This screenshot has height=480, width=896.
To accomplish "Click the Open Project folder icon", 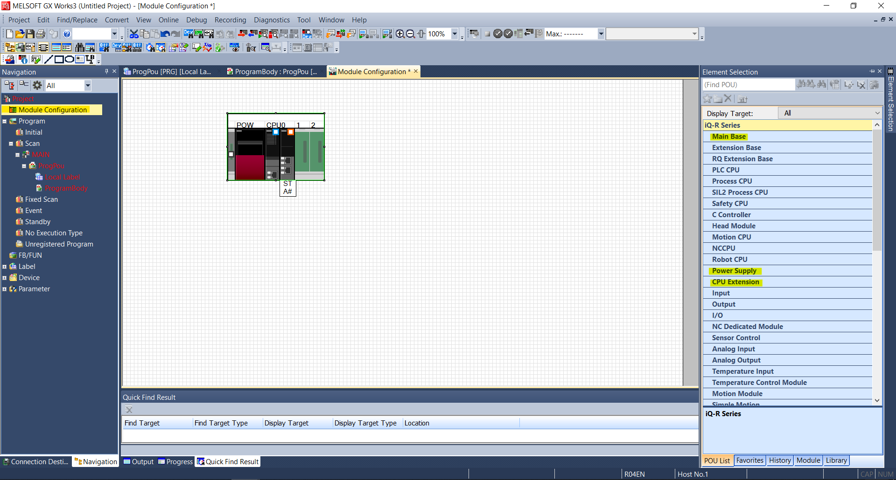I will [20, 34].
